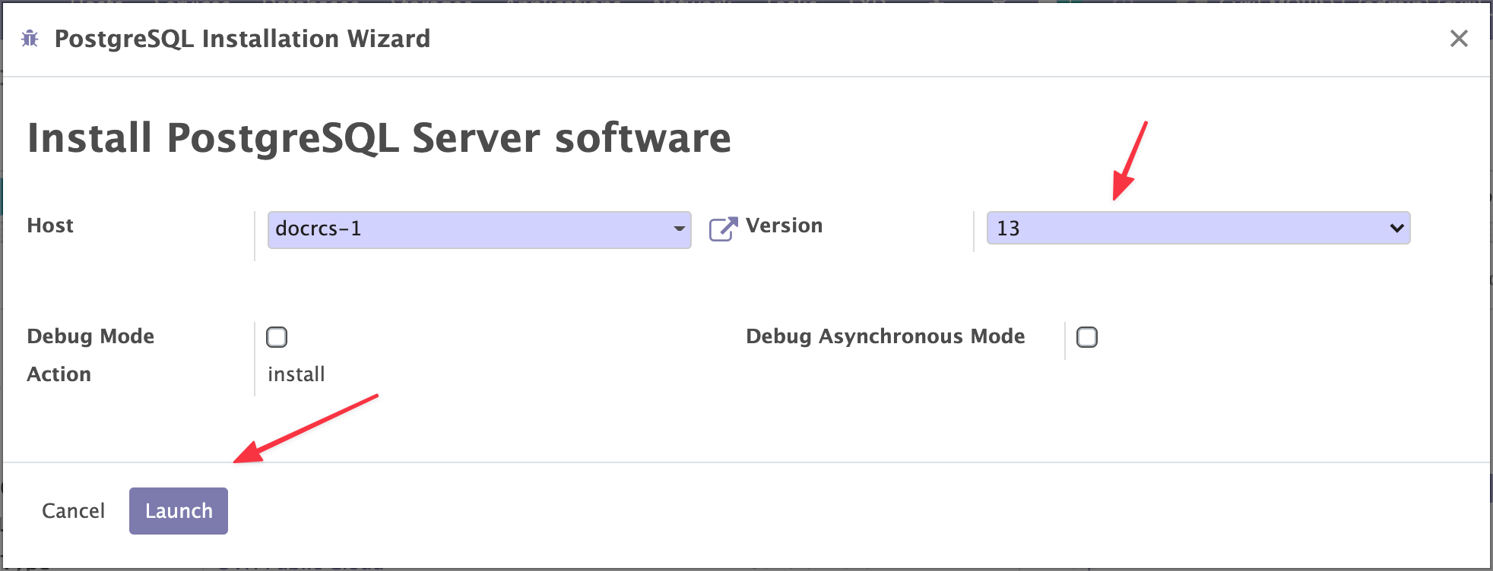The image size is (1493, 571).
Task: Click the bug icon in the wizard title
Action: (x=30, y=39)
